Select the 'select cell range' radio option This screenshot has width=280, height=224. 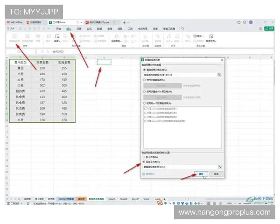[x=144, y=70]
